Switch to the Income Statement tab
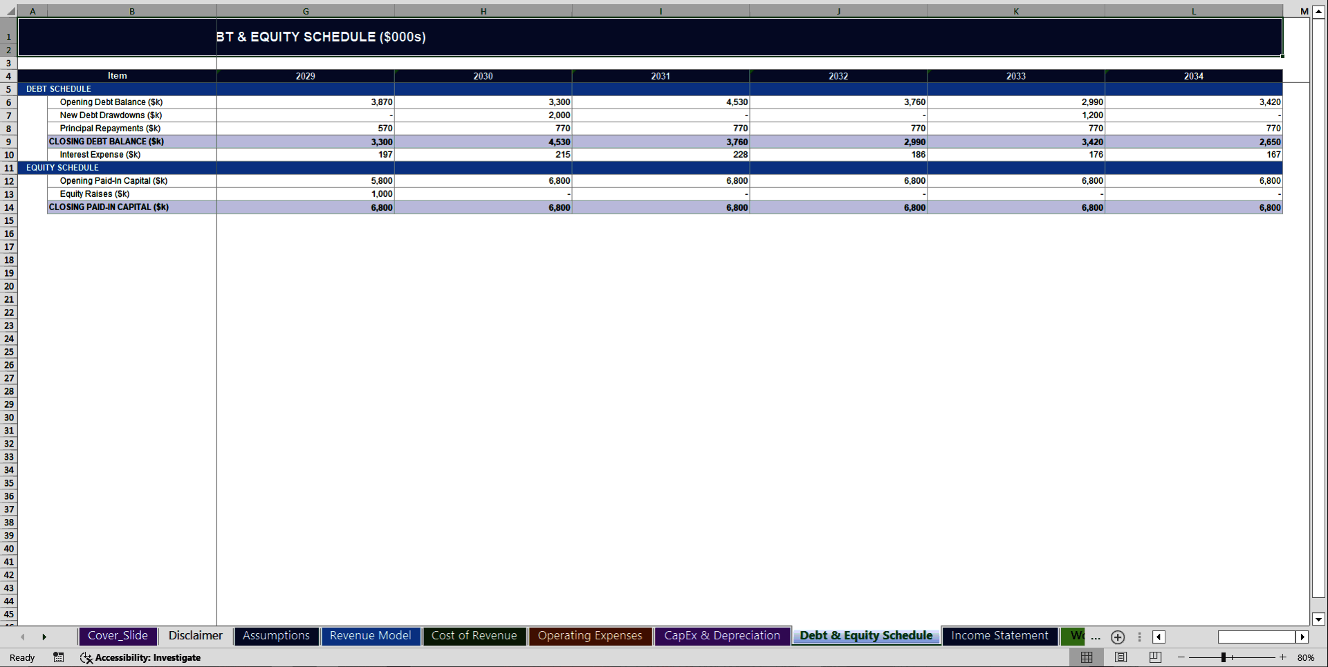 [x=999, y=635]
